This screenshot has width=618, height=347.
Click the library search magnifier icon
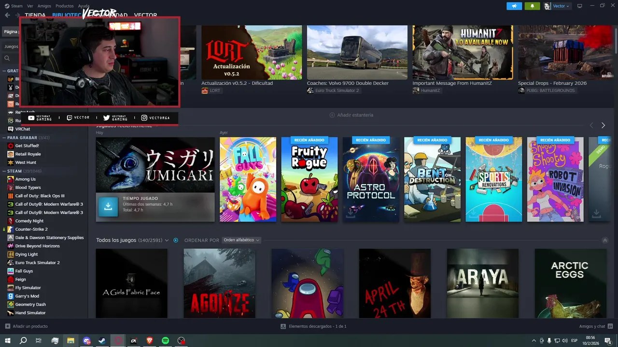[7, 58]
